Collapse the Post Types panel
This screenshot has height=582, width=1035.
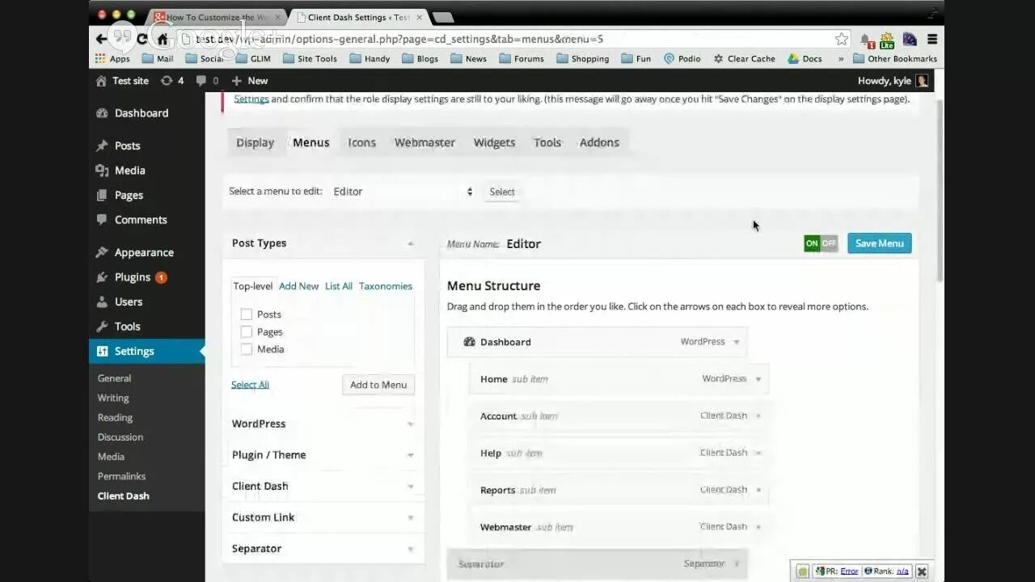point(410,243)
